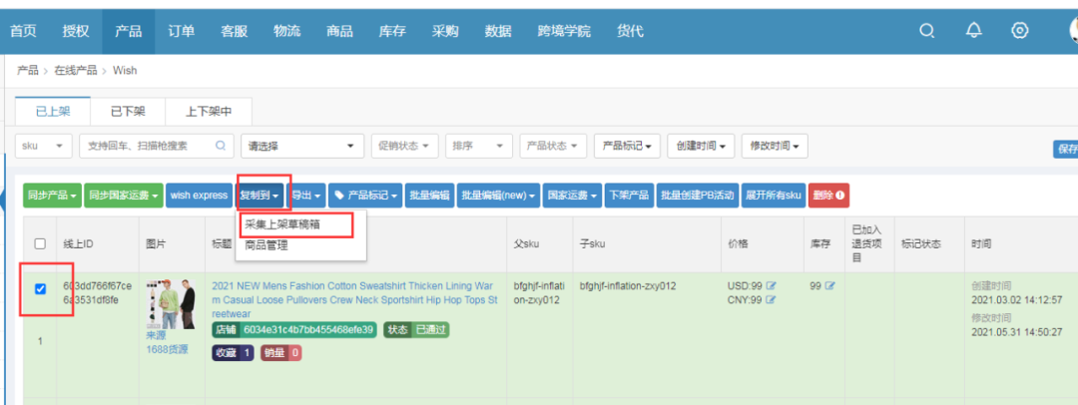1078x405 pixels.
Task: Expand the 促销状态 filter dropdown
Action: pyautogui.click(x=404, y=146)
